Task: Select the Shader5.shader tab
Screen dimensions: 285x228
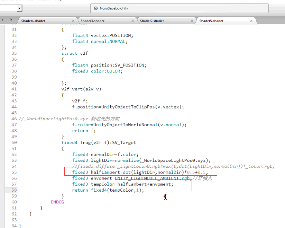Action: point(211,21)
